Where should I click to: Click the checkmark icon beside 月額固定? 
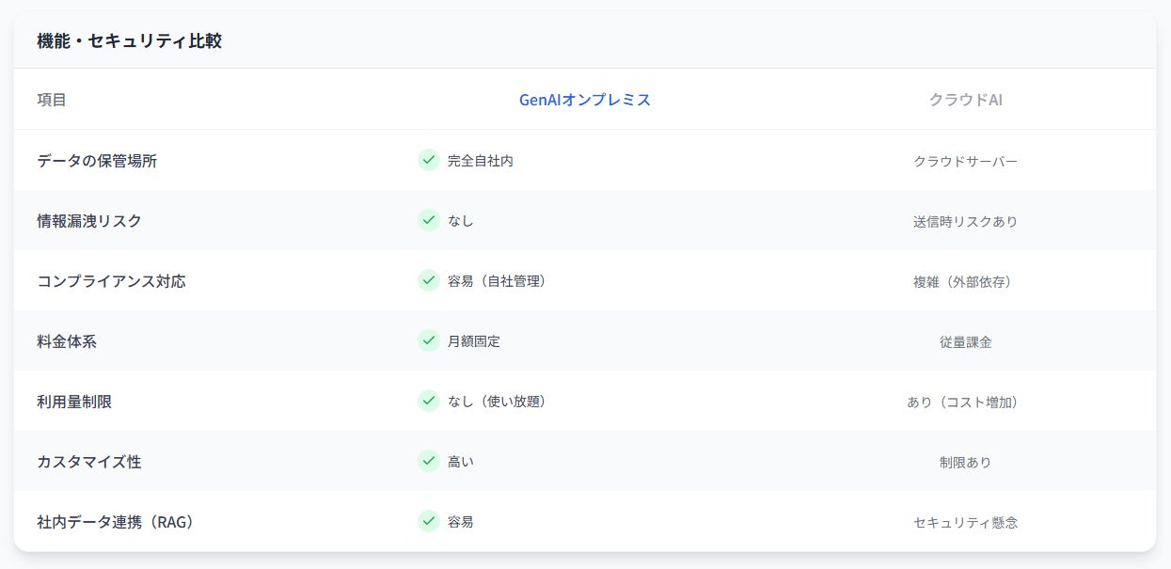click(429, 340)
